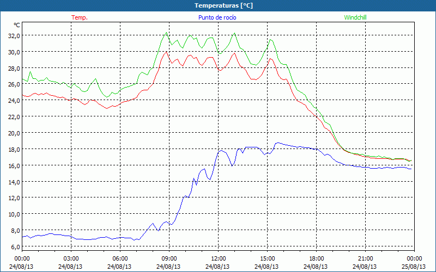Viewport: 436px width, 272px height.
Task: Click the "26,0" y-axis value
Action: click(14, 84)
